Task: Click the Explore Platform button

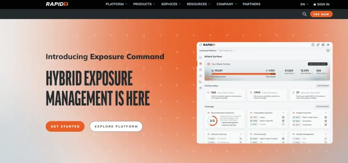Action: tap(116, 126)
